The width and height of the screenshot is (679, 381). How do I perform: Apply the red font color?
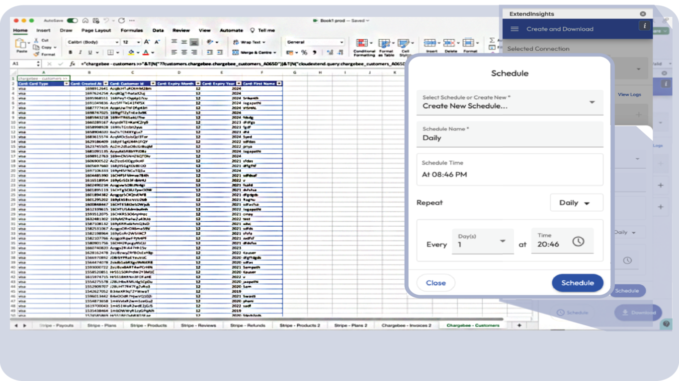pos(146,53)
